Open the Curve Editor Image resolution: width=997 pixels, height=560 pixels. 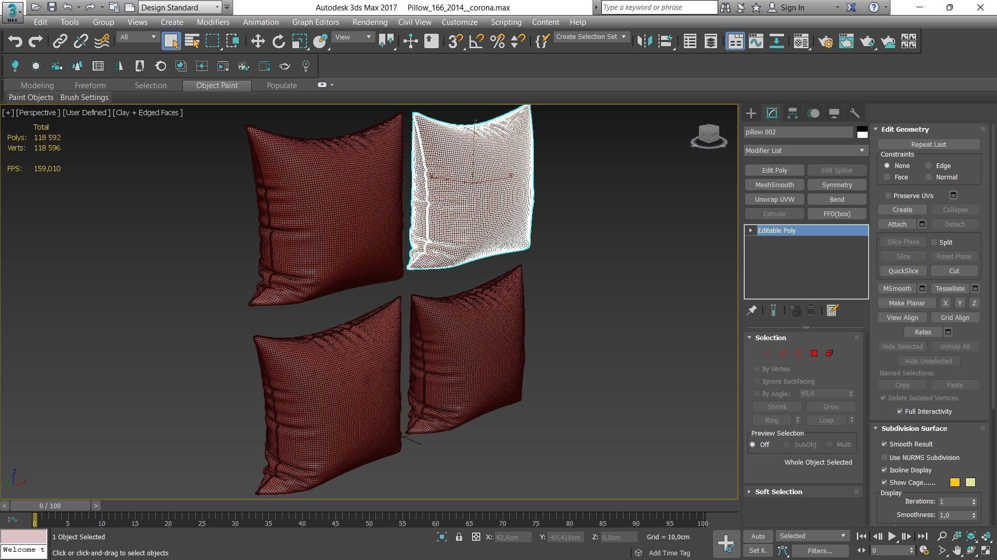[756, 41]
